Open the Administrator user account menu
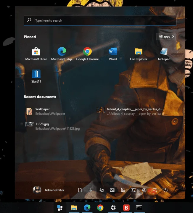Viewport: 193px width, 213px height. [49, 190]
